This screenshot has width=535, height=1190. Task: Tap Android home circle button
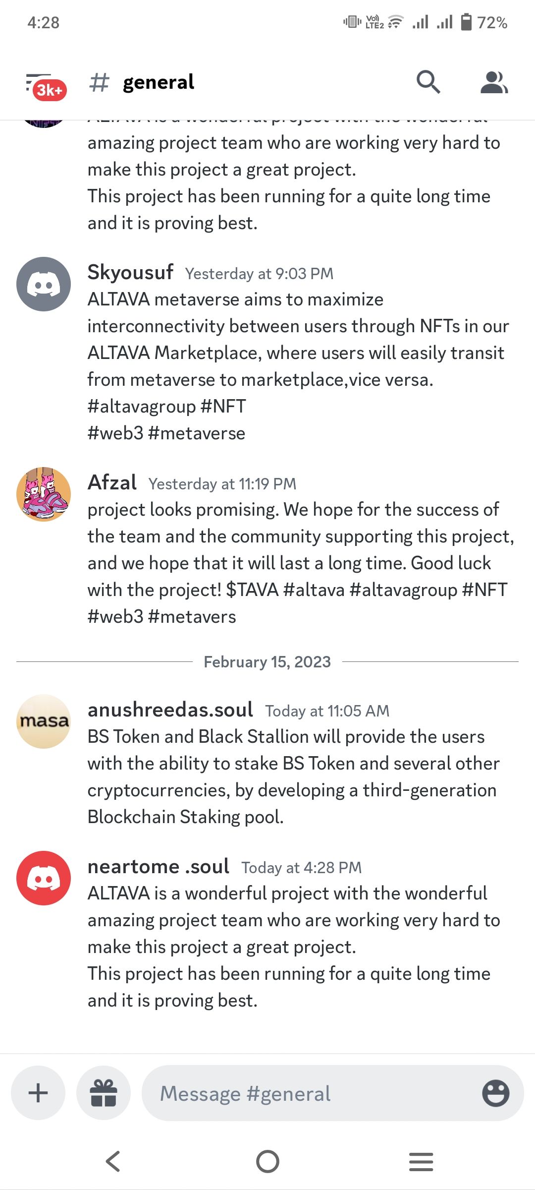click(267, 1161)
